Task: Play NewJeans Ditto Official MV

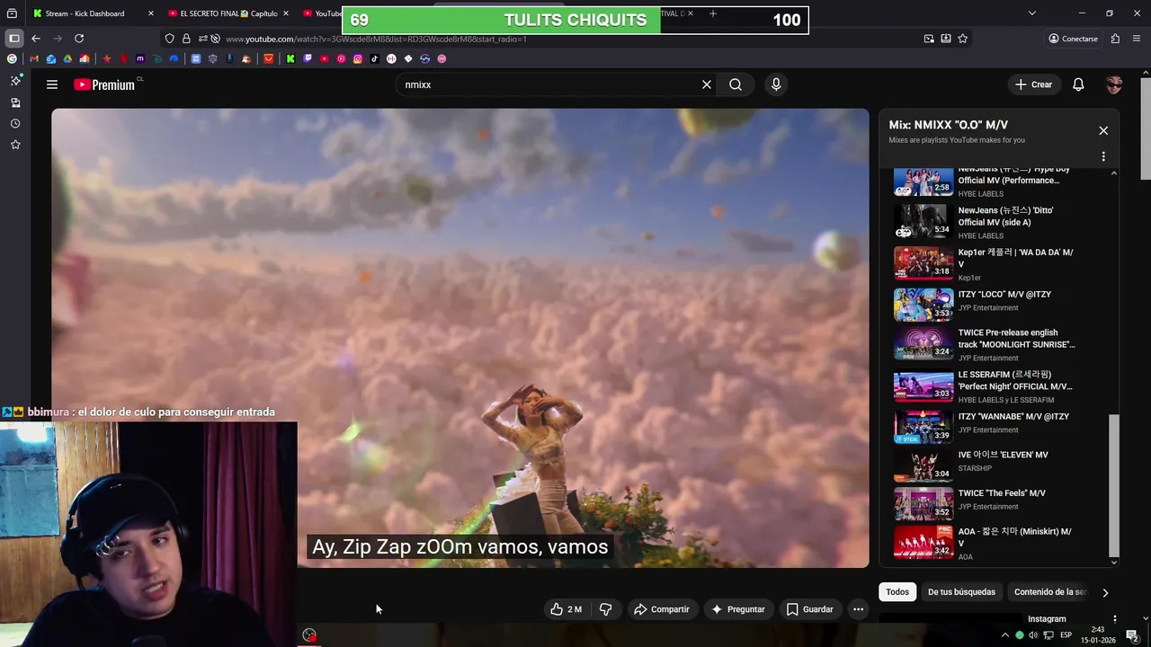Action: (x=986, y=222)
